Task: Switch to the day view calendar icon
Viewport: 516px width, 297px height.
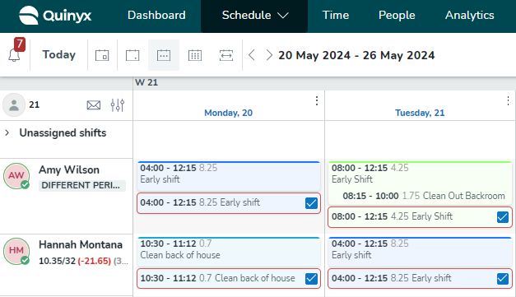Action: point(102,55)
